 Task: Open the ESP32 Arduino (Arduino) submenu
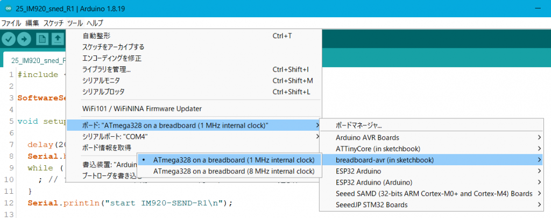pos(374,182)
